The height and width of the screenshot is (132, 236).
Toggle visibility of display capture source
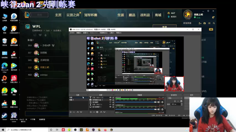click(110, 107)
